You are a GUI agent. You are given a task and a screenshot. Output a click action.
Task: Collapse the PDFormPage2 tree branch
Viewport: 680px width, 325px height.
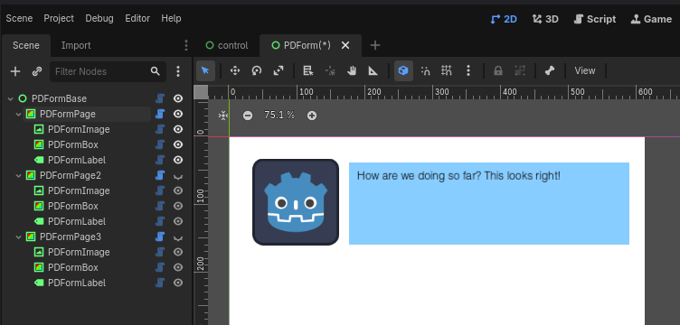pos(19,176)
